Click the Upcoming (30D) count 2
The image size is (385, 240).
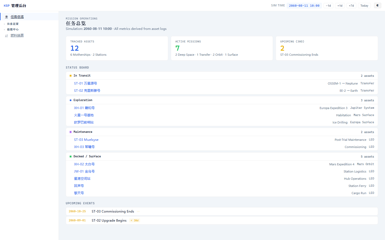click(282, 48)
